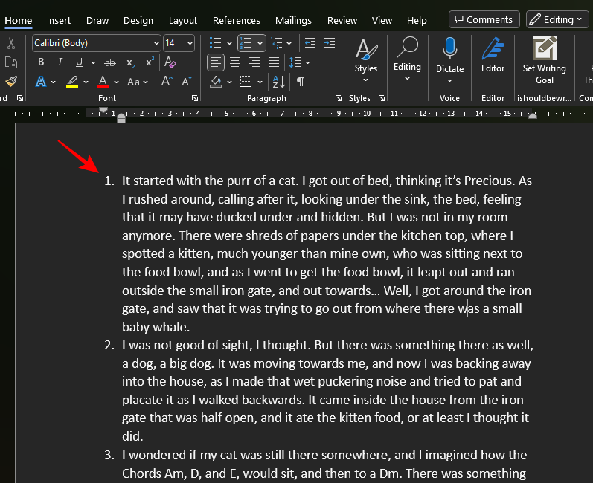Click the Comments button
Image resolution: width=593 pixels, height=483 pixels.
[x=484, y=19]
